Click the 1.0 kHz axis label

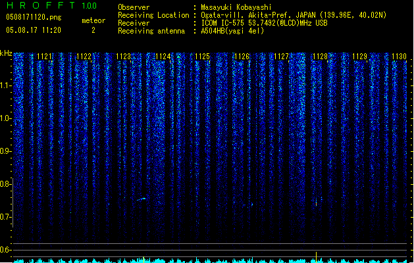[5, 119]
